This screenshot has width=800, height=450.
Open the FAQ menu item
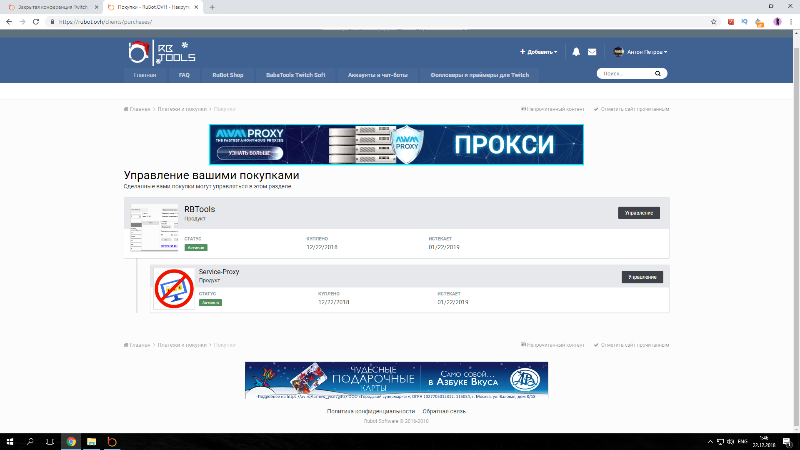tap(184, 75)
